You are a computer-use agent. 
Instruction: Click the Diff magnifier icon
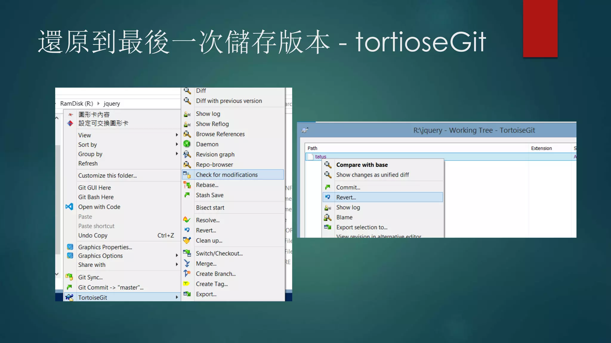pyautogui.click(x=187, y=91)
